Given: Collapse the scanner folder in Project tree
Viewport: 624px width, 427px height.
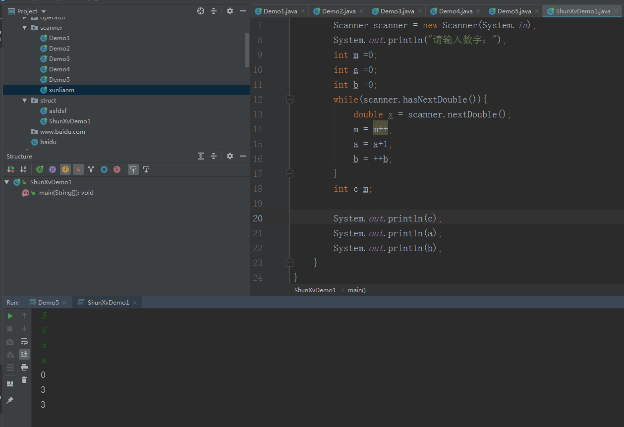Looking at the screenshot, I should point(25,28).
